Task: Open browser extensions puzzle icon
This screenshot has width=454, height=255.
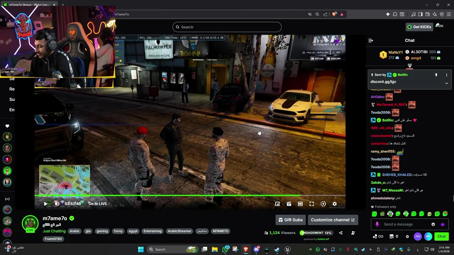Action: click(x=395, y=14)
